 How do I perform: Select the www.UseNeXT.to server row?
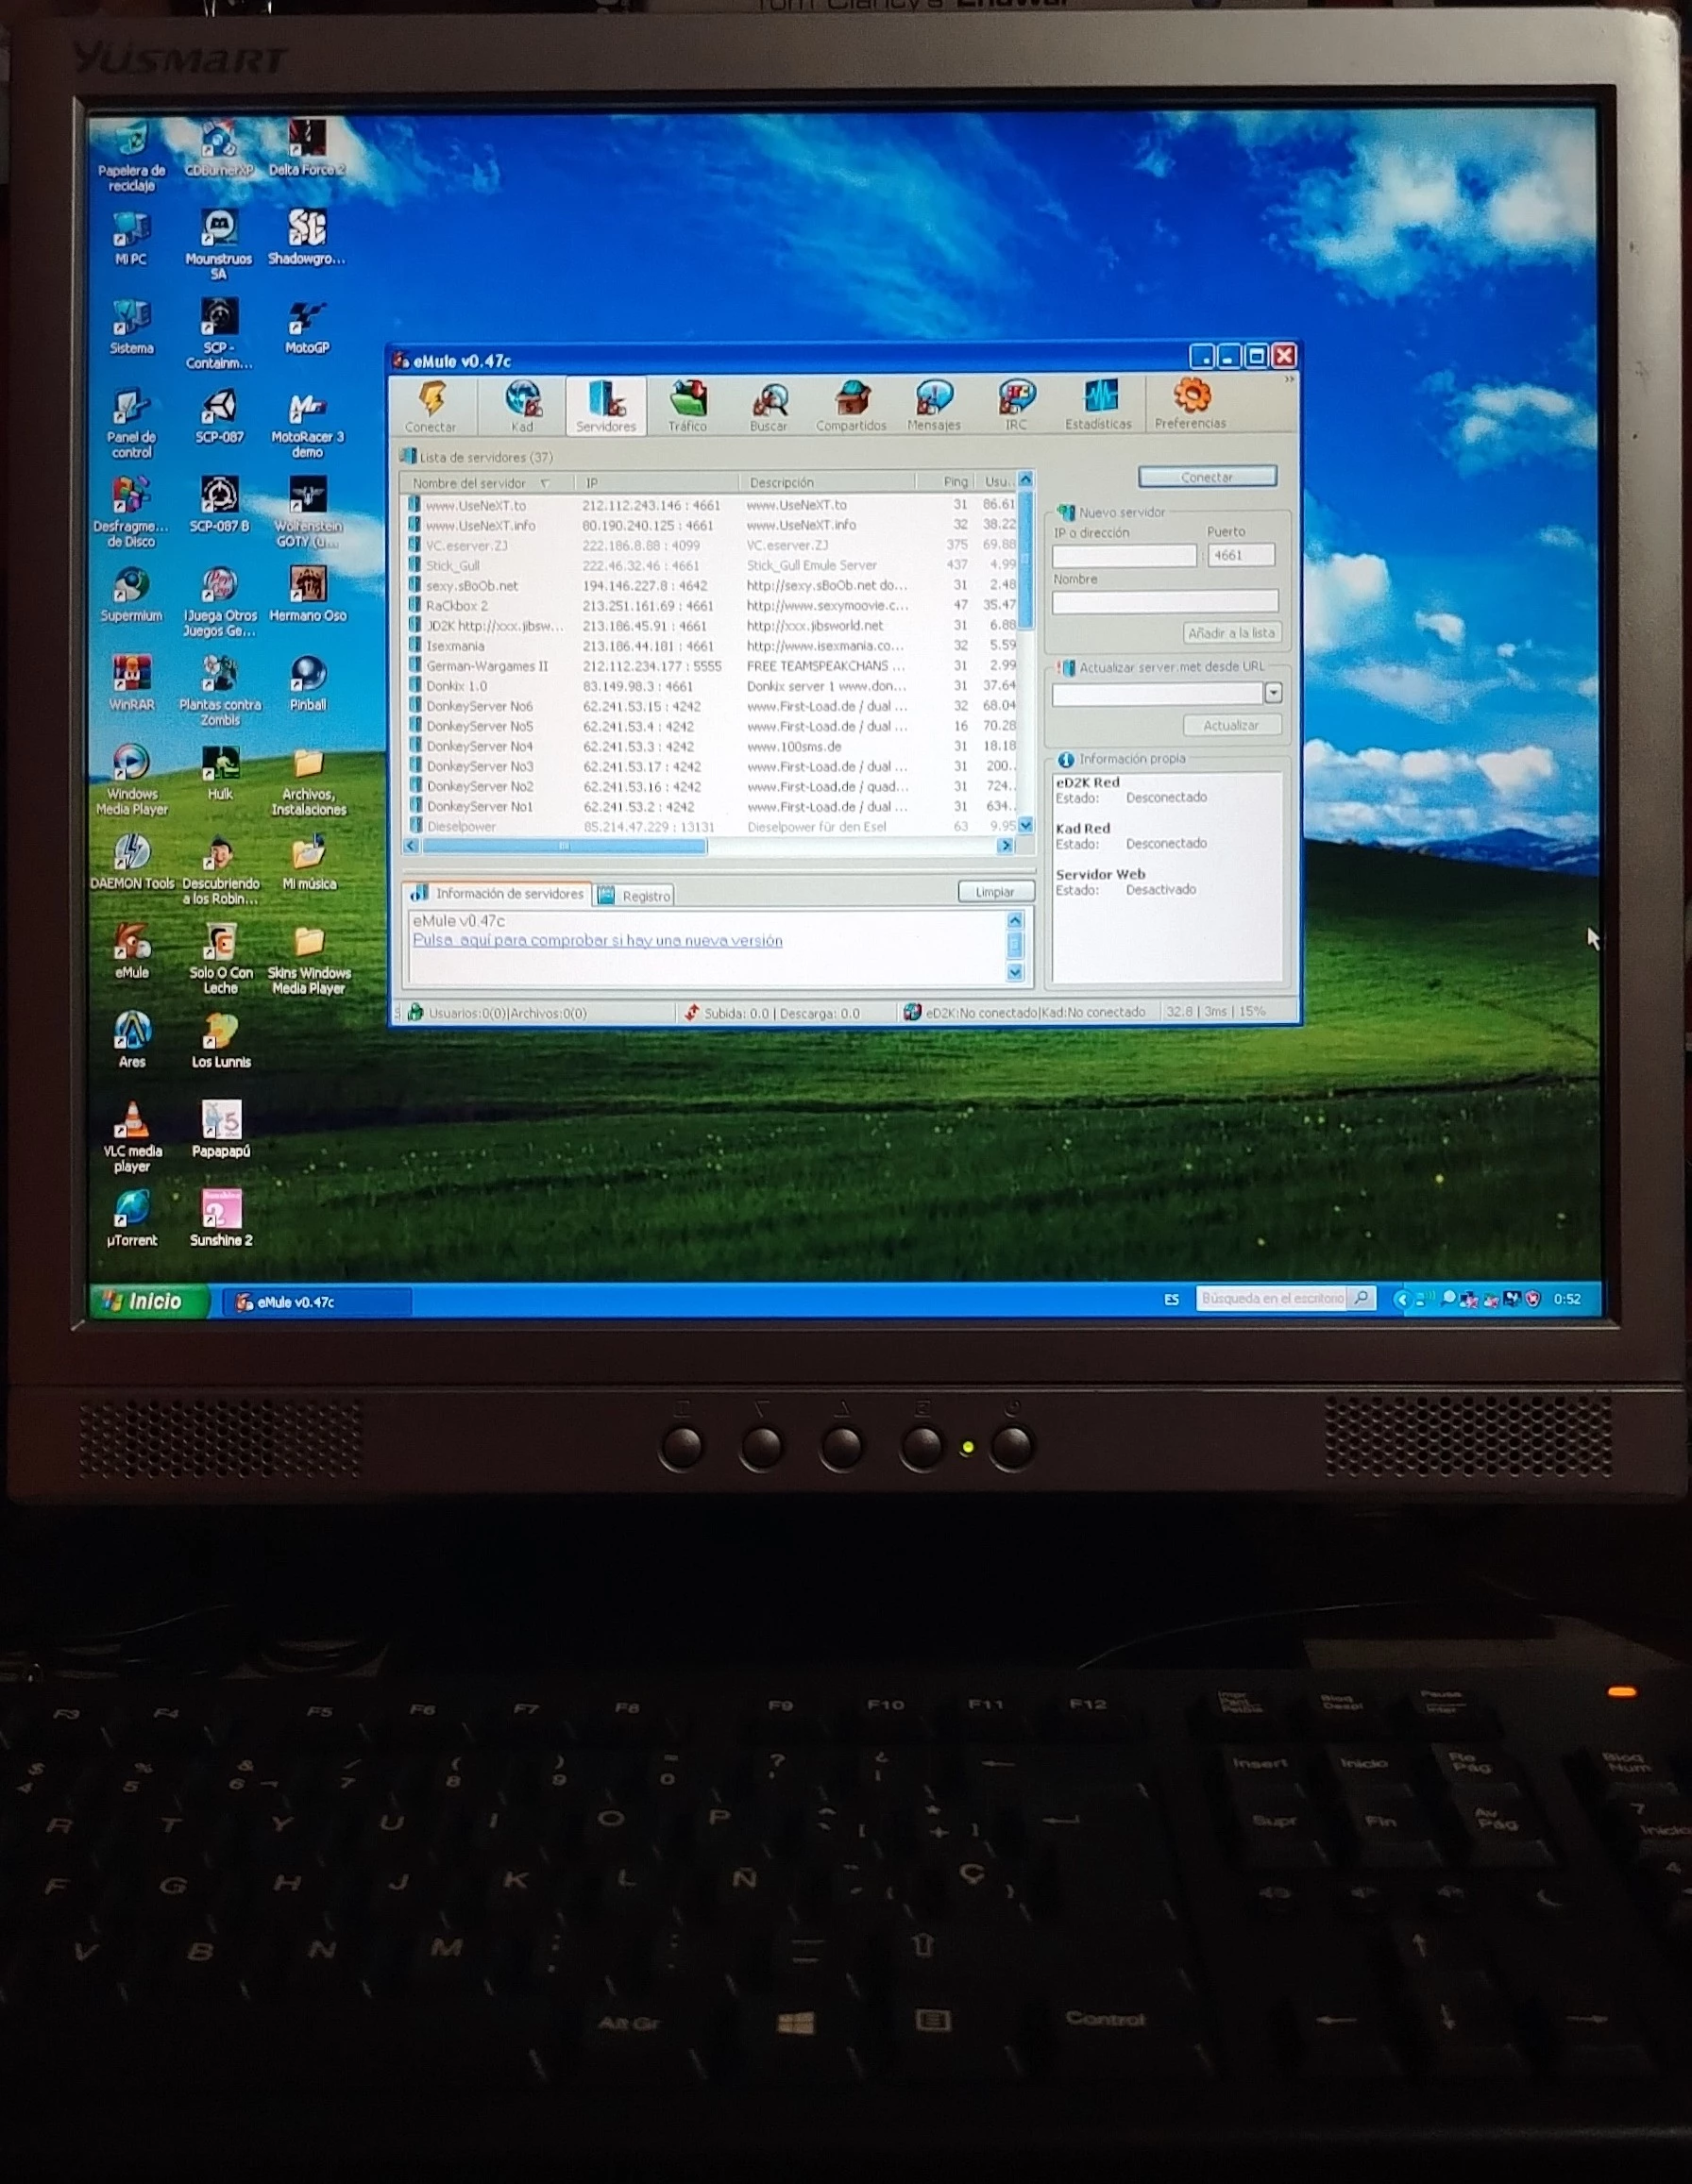click(x=711, y=505)
